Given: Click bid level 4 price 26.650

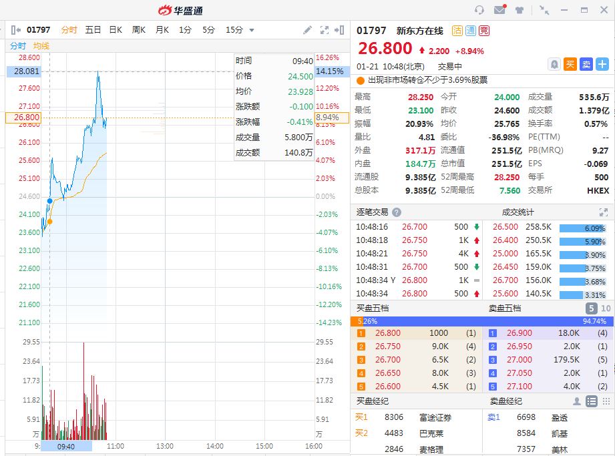Looking at the screenshot, I should 388,373.
